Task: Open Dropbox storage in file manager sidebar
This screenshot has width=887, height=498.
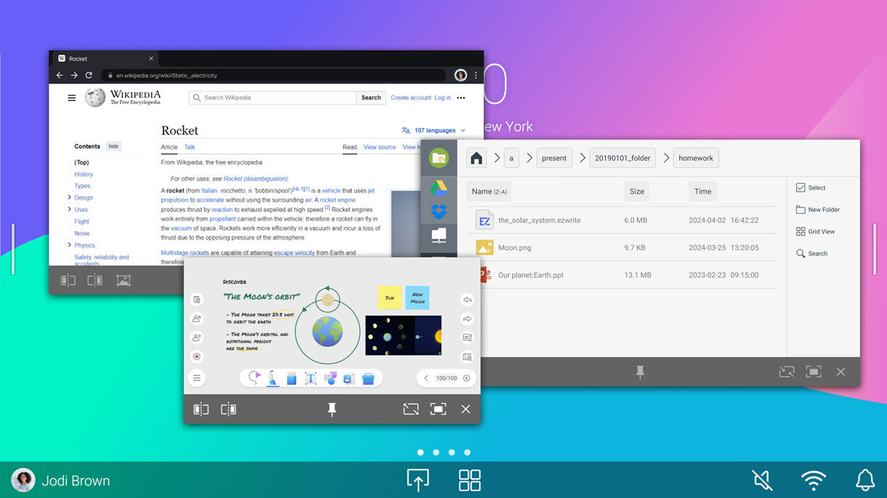Action: click(x=438, y=211)
